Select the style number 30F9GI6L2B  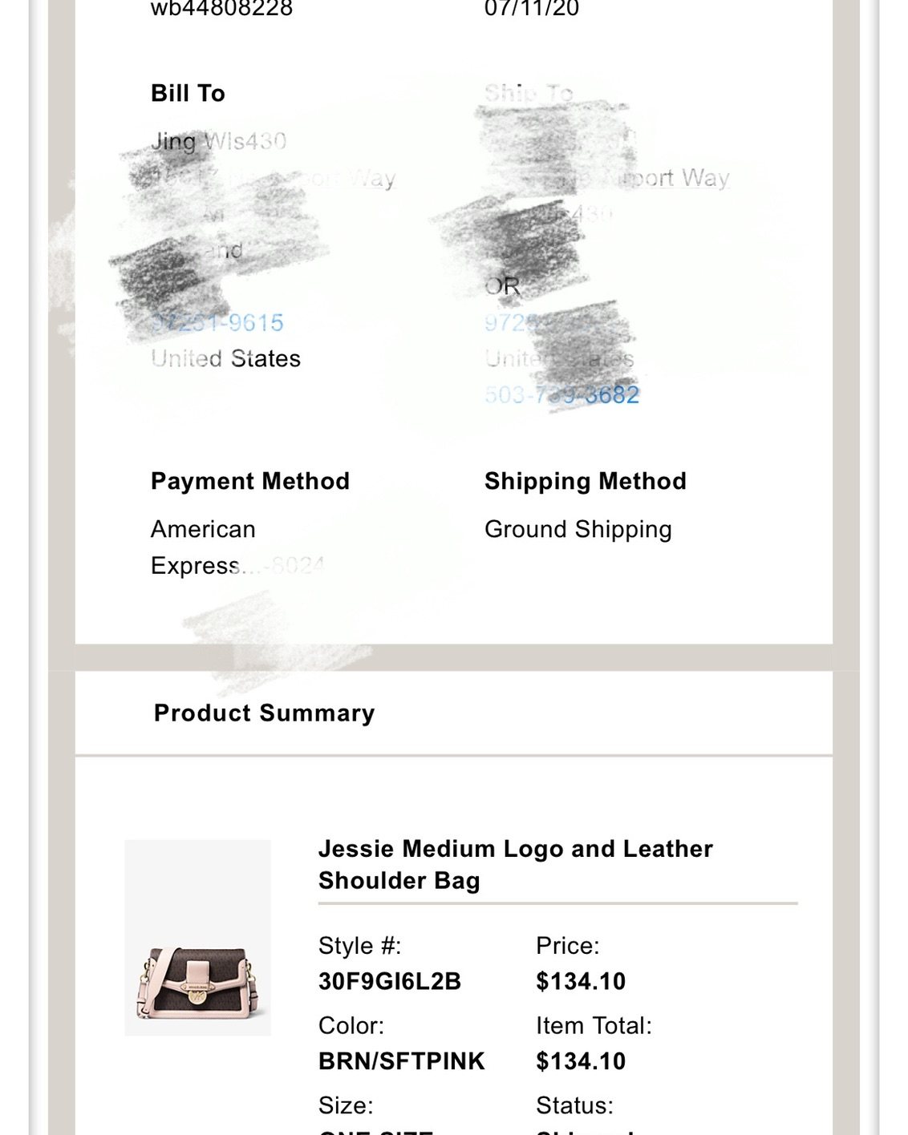point(390,981)
